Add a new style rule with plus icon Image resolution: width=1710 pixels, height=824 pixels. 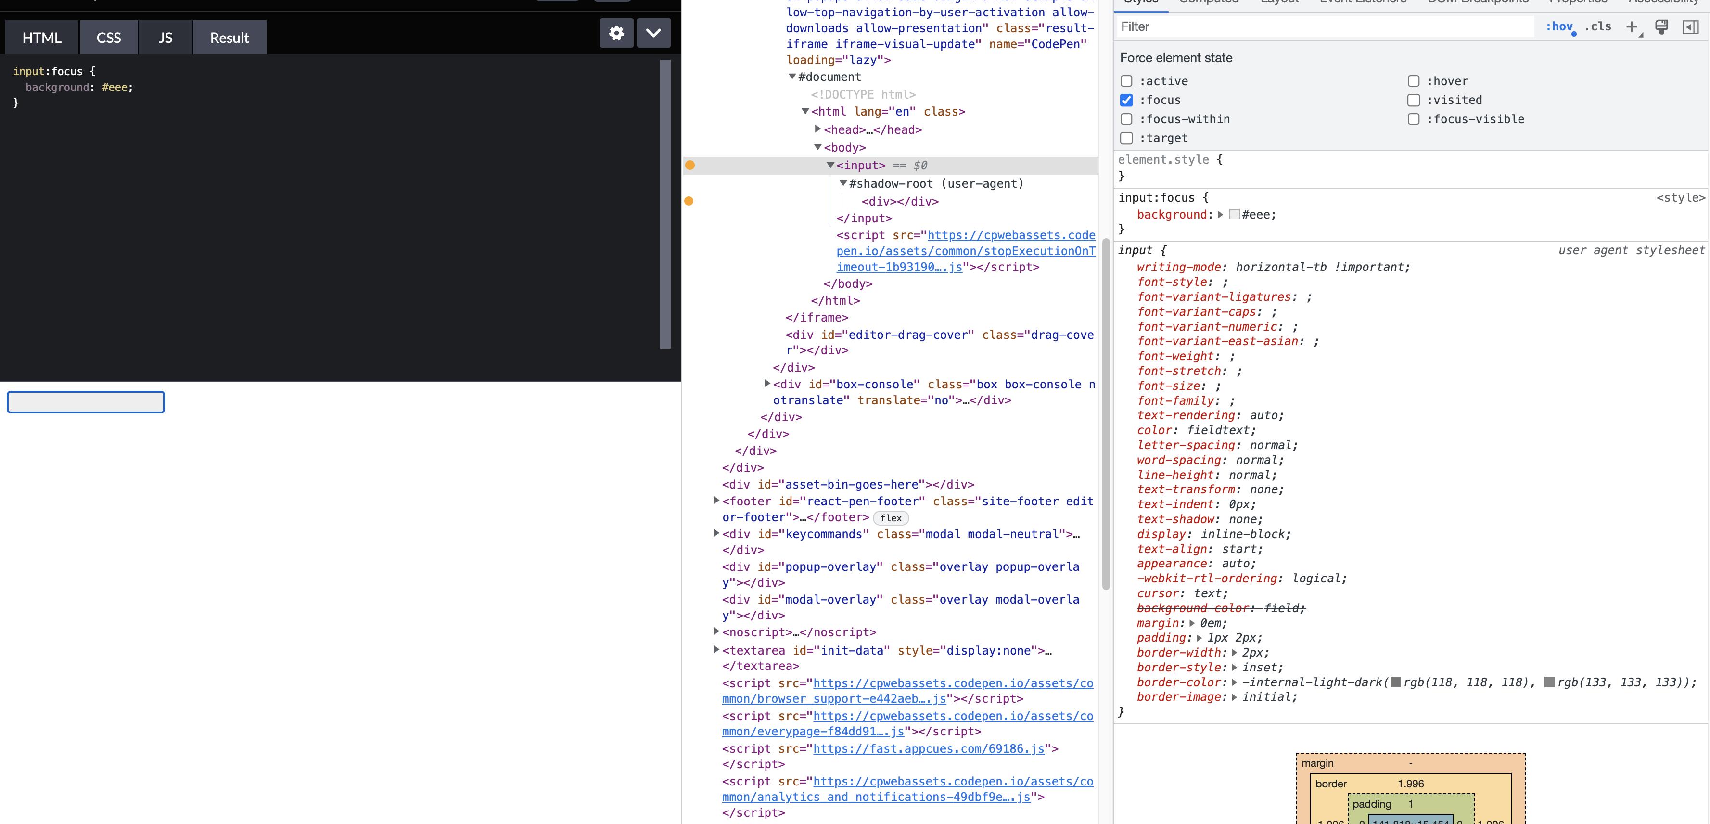pos(1632,26)
